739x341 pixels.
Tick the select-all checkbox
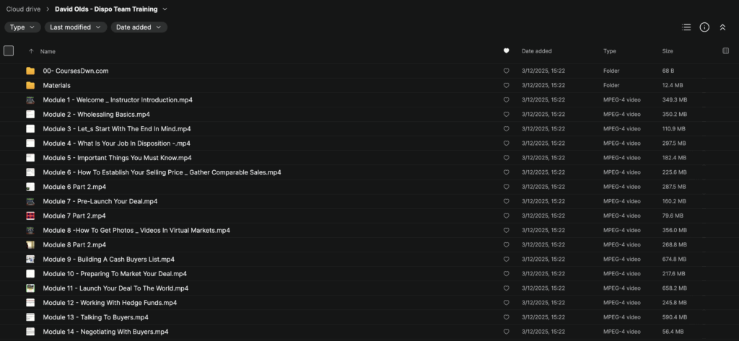(x=9, y=51)
